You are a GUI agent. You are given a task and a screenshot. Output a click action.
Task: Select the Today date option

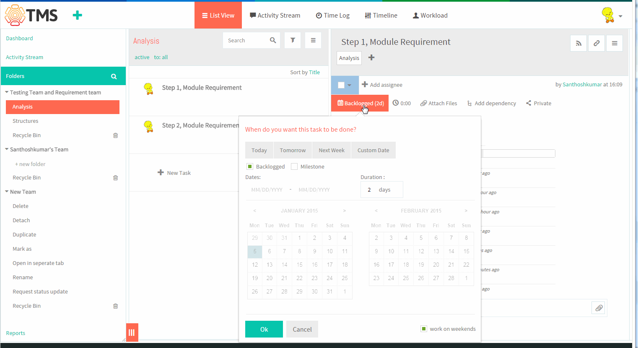click(259, 150)
